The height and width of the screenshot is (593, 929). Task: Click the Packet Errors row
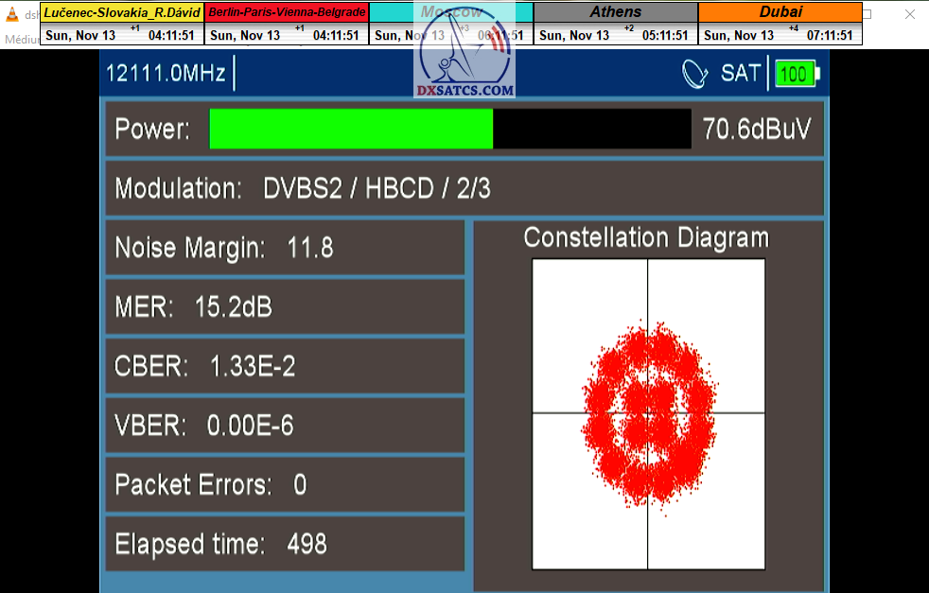tap(284, 484)
